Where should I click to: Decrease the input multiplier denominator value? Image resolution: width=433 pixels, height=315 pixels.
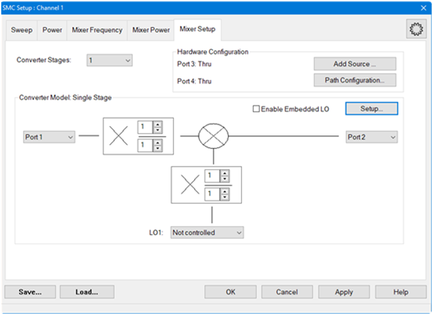click(158, 148)
